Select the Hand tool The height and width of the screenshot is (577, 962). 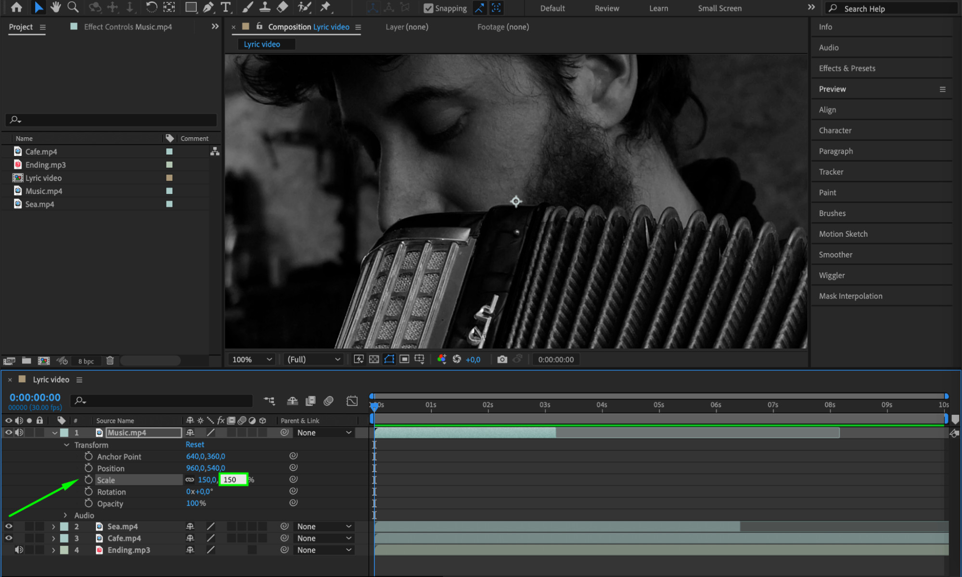pos(55,7)
